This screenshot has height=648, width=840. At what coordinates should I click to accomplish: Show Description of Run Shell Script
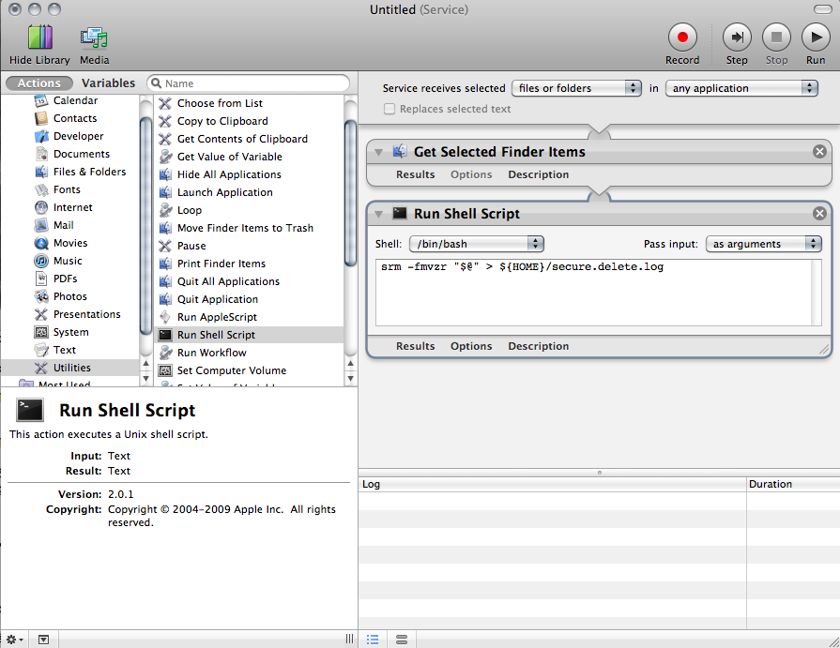tap(539, 346)
